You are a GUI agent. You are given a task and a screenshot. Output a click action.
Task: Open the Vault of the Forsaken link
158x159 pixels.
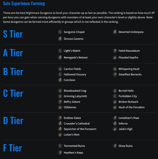pyautogui.click(x=131, y=107)
